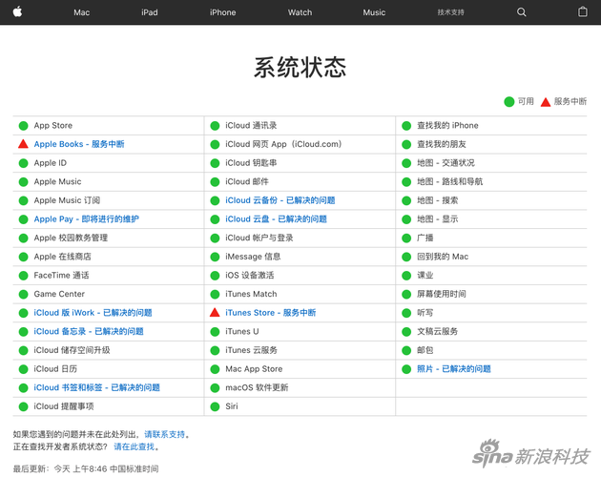Click red triangle beside Apple Books

click(x=23, y=144)
